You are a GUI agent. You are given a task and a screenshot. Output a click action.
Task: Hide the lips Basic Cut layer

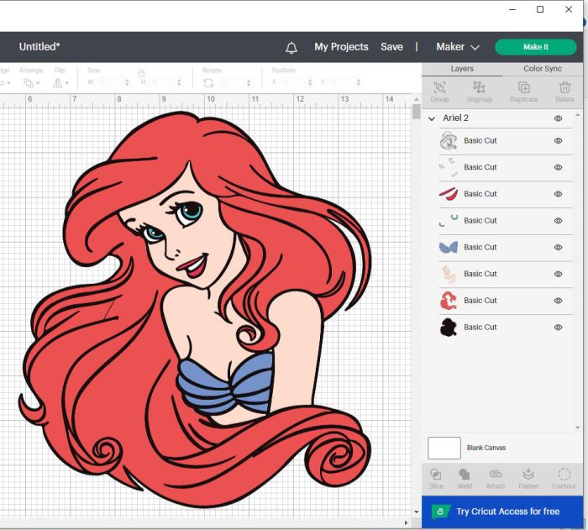(558, 194)
